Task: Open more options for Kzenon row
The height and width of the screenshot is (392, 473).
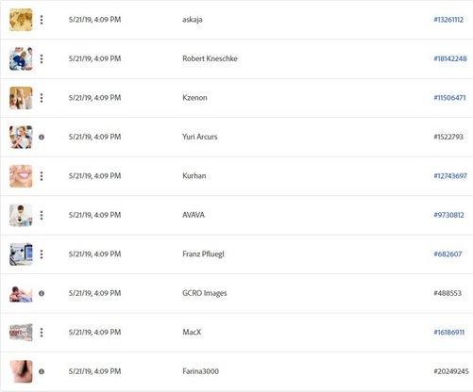Action: click(x=42, y=98)
